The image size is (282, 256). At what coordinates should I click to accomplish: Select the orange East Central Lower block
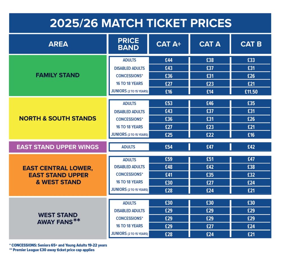(x=58, y=175)
